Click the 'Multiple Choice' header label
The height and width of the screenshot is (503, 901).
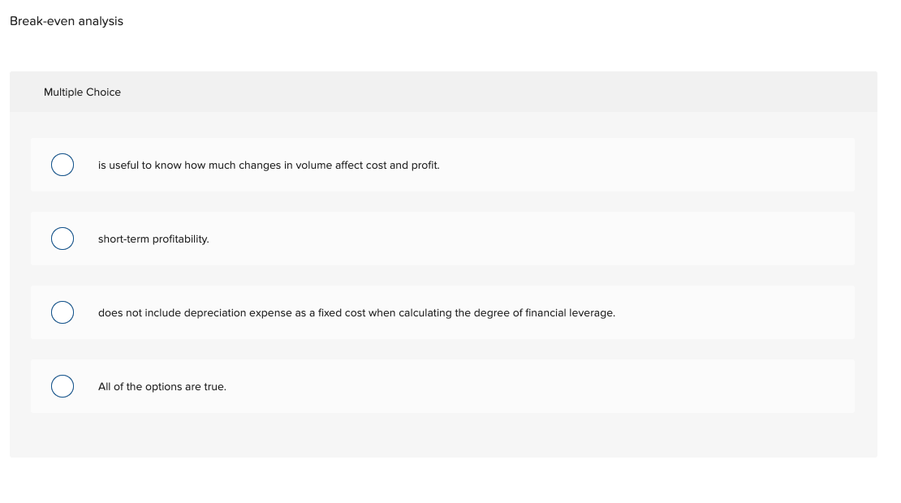82,92
